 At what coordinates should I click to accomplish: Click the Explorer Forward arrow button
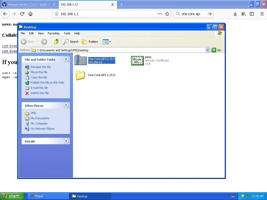pyautogui.click(x=44, y=42)
